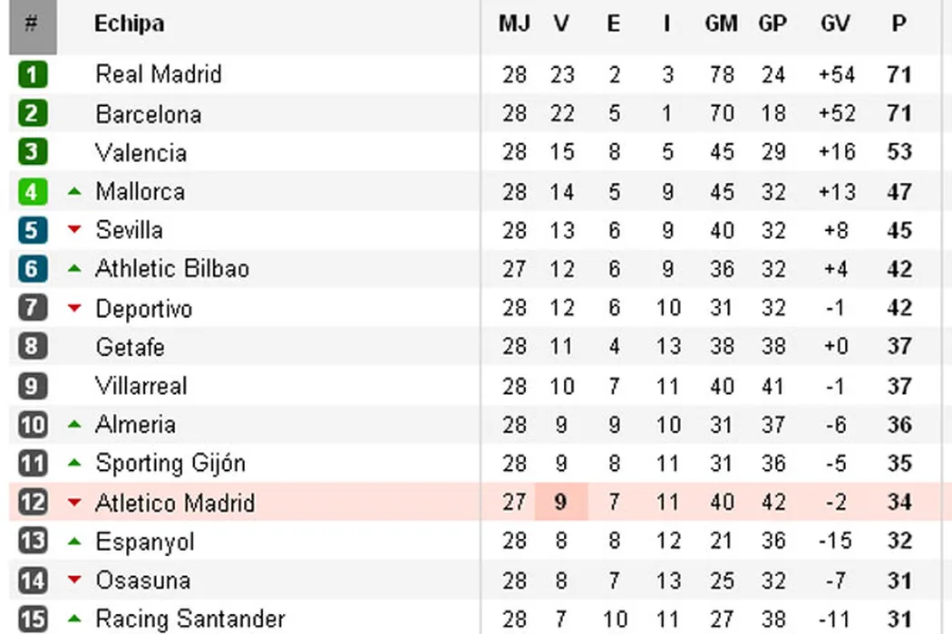
Task: Click the green rank 1 badge
Action: click(32, 74)
